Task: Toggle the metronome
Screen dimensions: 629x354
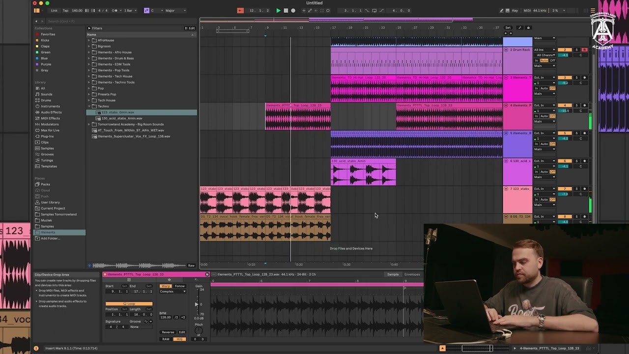Action: click(115, 10)
